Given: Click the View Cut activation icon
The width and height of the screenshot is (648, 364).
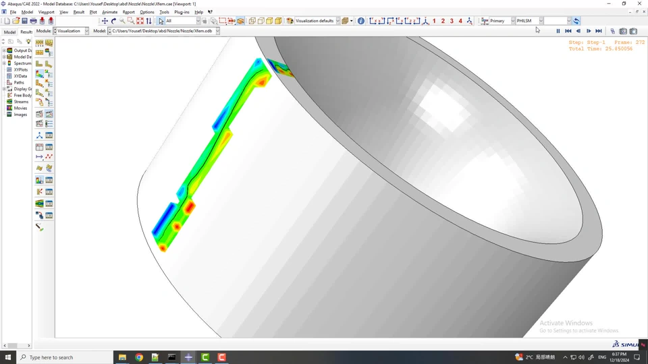Looking at the screenshot, I should click(39, 181).
